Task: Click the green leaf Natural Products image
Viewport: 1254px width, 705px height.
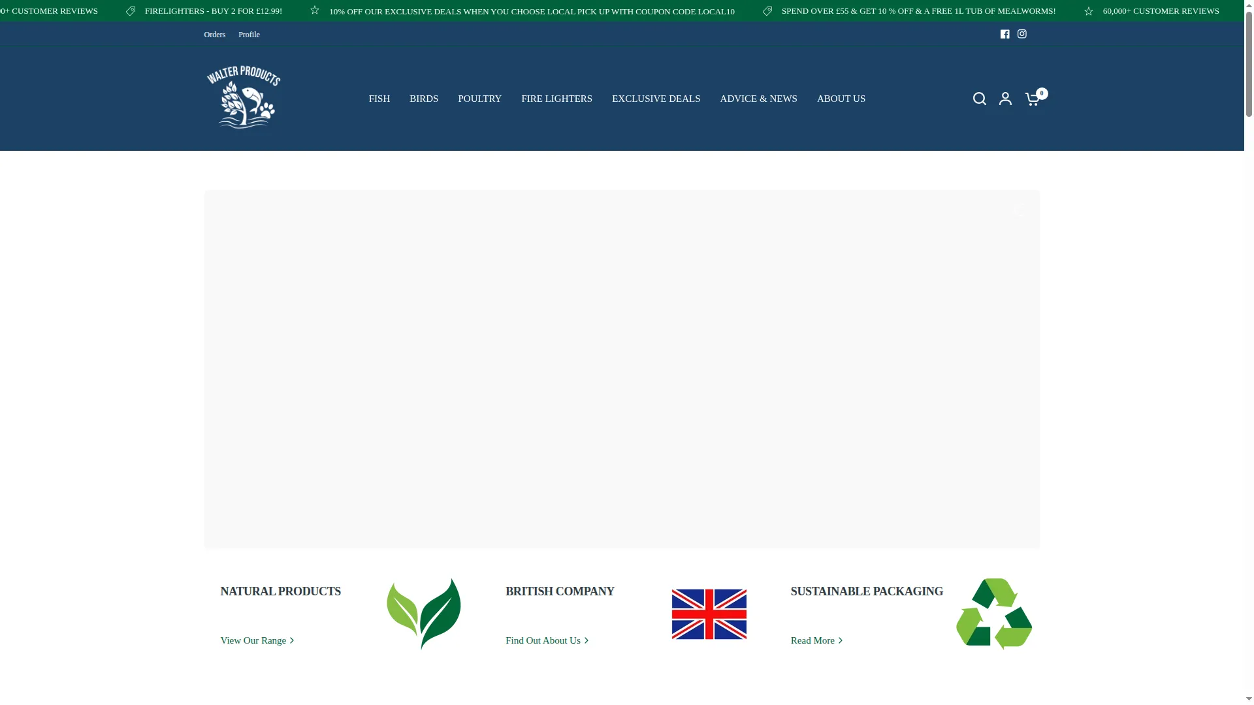Action: tap(424, 614)
